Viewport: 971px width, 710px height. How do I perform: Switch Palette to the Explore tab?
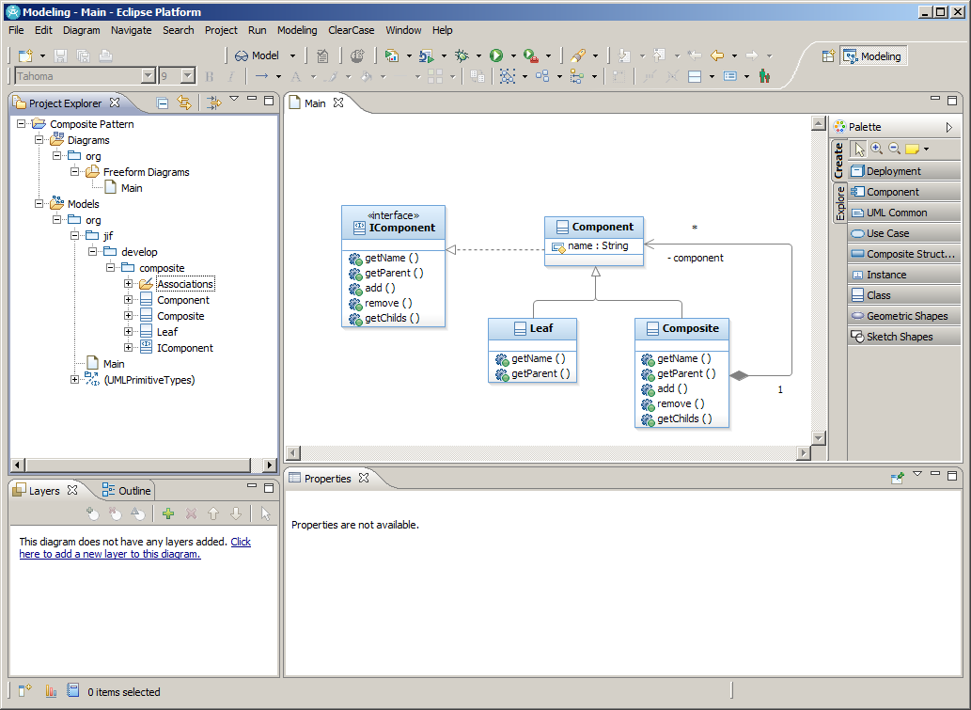[839, 203]
